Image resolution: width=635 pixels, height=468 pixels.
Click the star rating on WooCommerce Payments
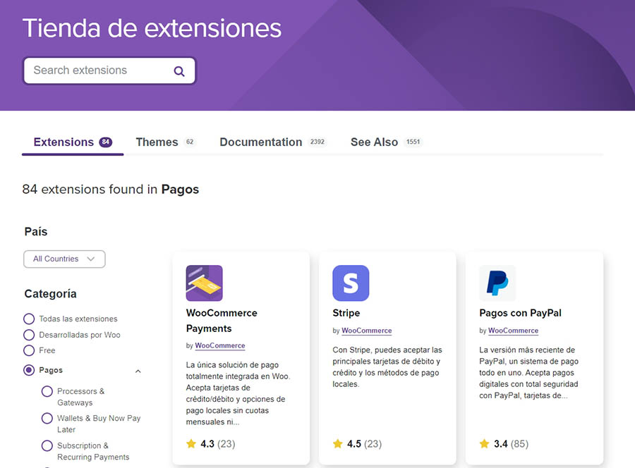tap(191, 444)
